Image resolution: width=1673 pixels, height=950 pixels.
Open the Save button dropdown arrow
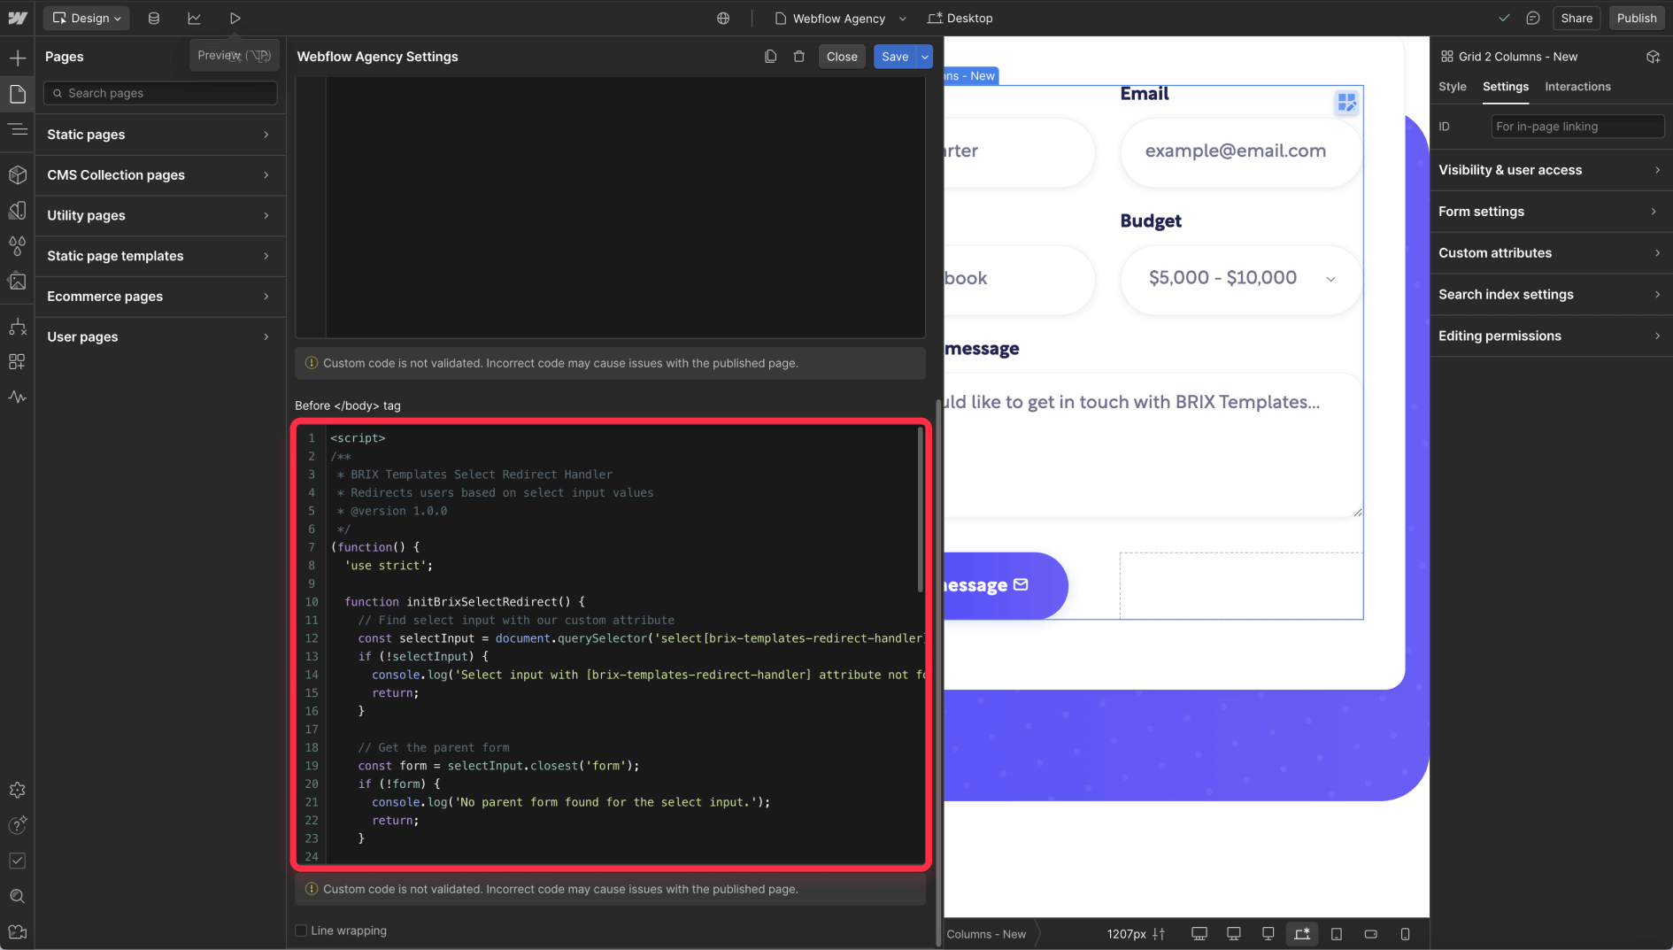(x=924, y=57)
